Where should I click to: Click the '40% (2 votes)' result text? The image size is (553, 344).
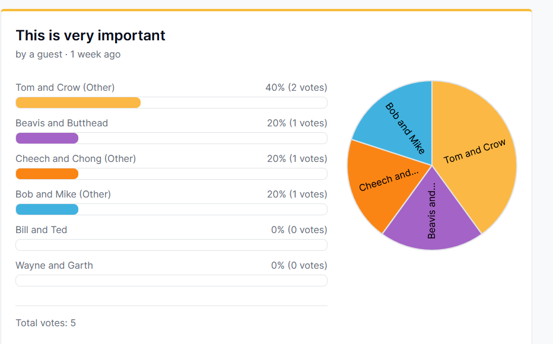pyautogui.click(x=296, y=88)
